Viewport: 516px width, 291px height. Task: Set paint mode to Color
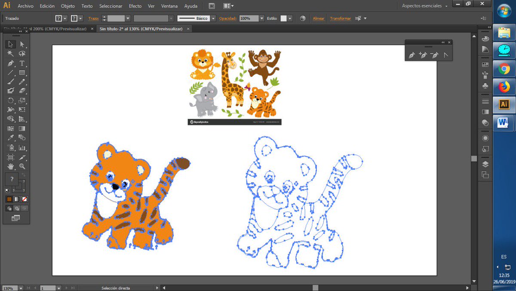[9, 199]
